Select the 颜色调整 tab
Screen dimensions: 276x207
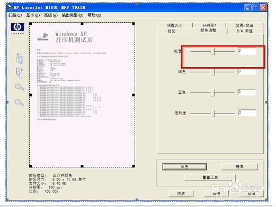pyautogui.click(x=208, y=31)
